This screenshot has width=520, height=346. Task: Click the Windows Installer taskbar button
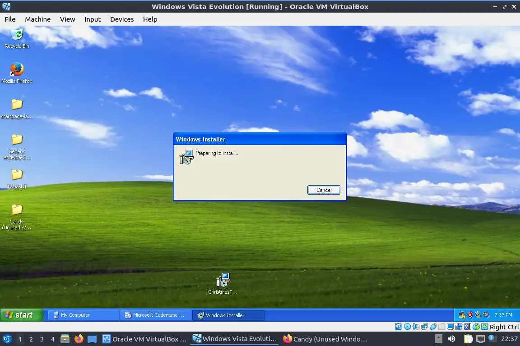228,315
